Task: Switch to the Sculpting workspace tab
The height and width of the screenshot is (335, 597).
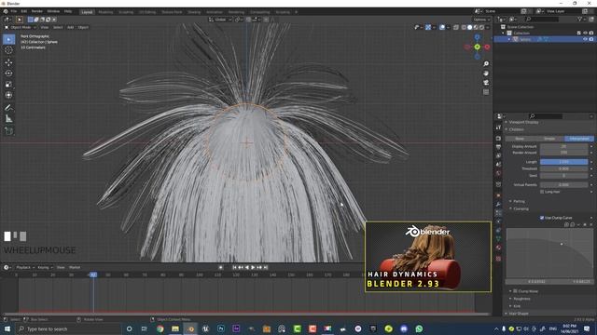Action: tap(126, 12)
